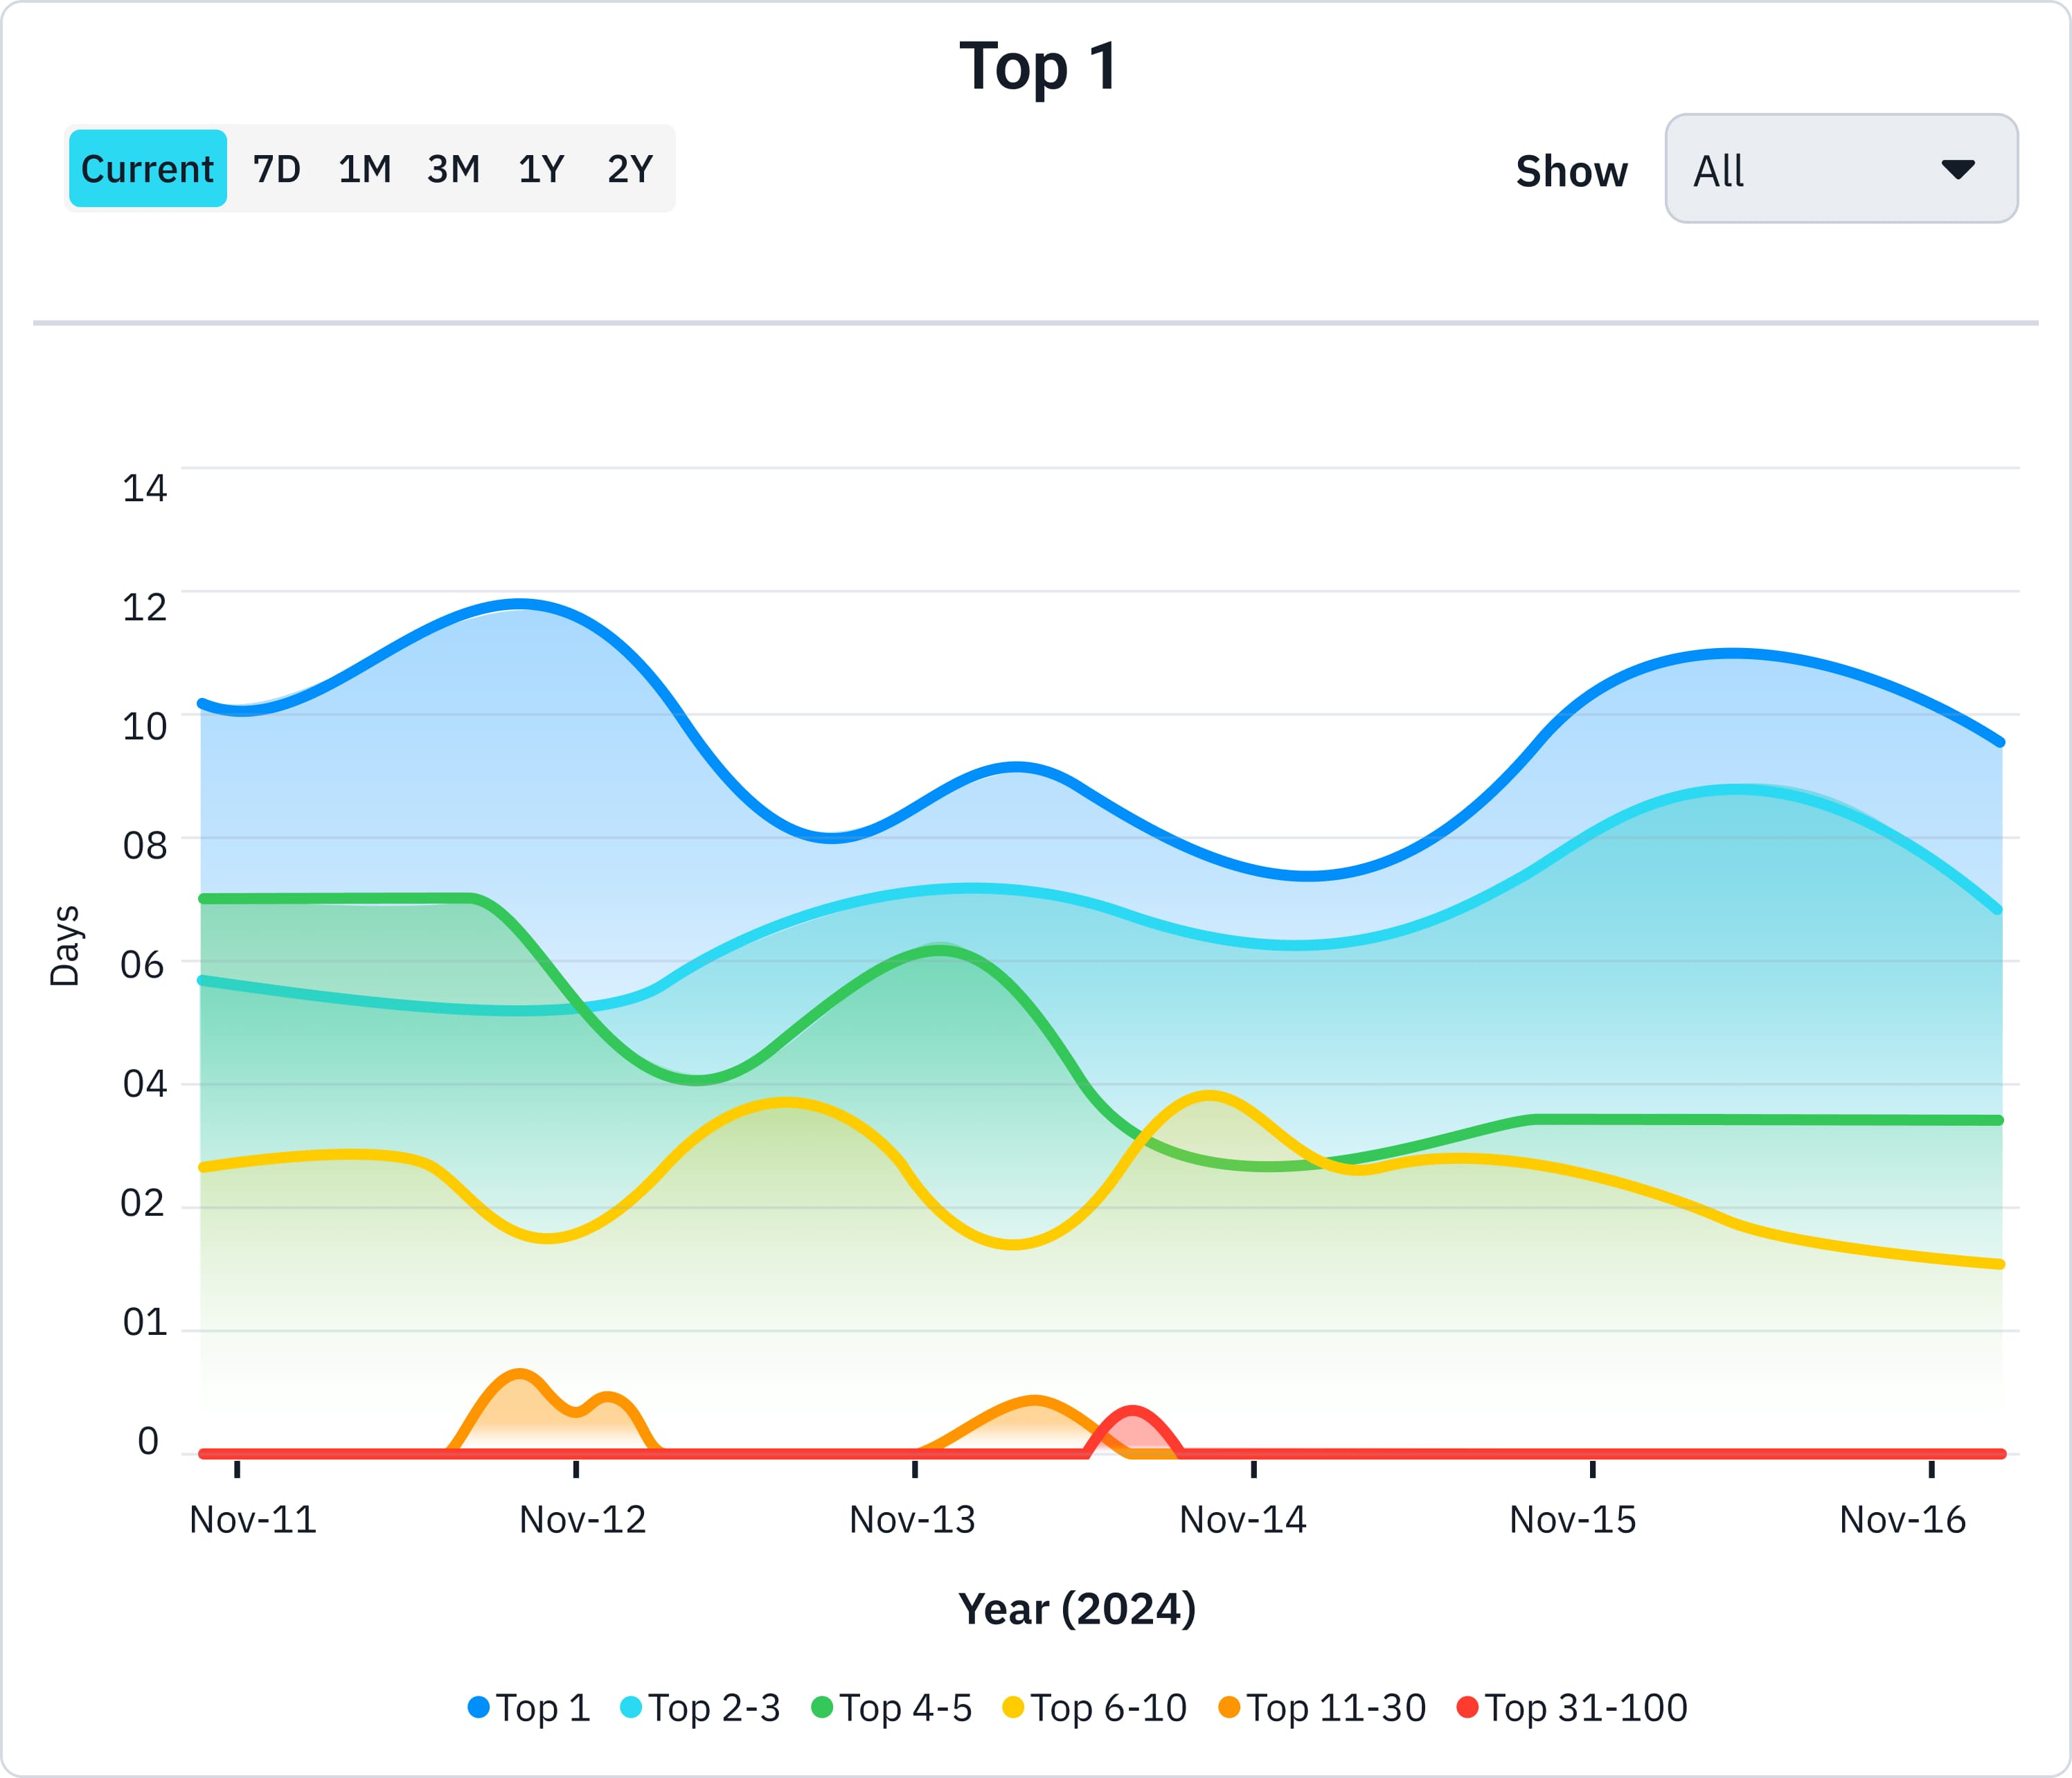This screenshot has height=1778, width=2072.
Task: Click the Nov-11 axis tick label
Action: pyautogui.click(x=253, y=1520)
